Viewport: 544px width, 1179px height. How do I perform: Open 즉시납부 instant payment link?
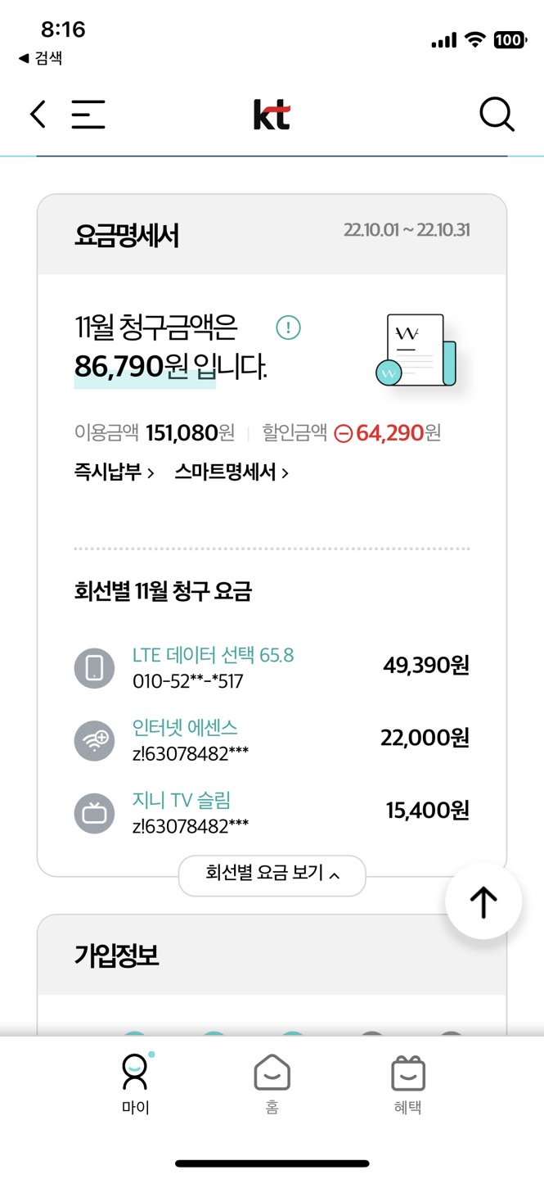114,472
